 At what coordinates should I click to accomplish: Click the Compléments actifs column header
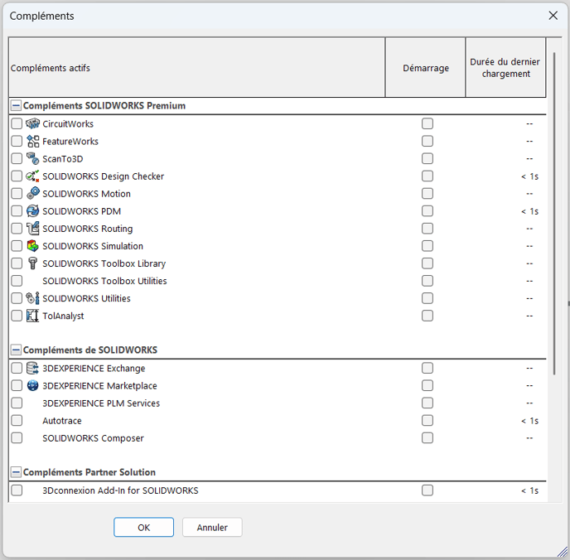pos(196,68)
